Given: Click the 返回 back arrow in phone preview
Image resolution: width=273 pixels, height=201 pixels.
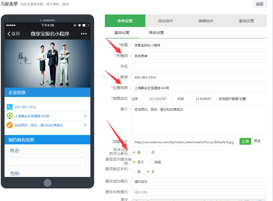Looking at the screenshot, I should (x=9, y=34).
